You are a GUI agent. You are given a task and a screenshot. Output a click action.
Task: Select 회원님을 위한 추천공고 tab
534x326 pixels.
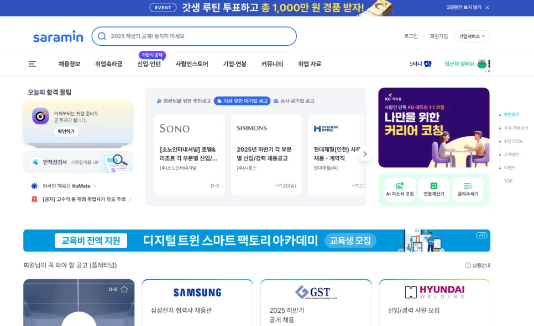click(184, 101)
